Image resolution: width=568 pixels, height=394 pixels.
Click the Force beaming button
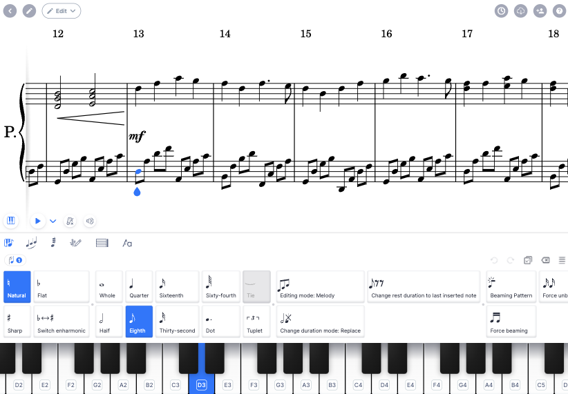click(511, 322)
